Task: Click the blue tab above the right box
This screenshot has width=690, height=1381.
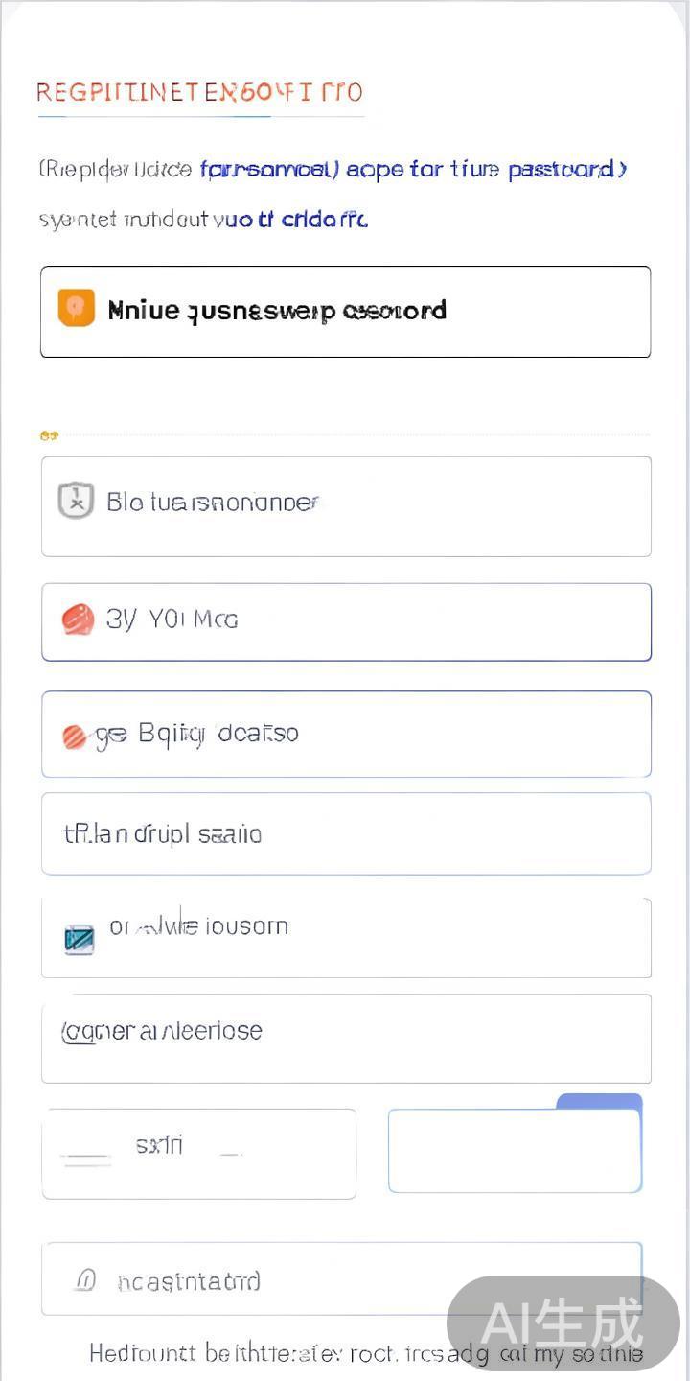Action: click(x=599, y=1101)
